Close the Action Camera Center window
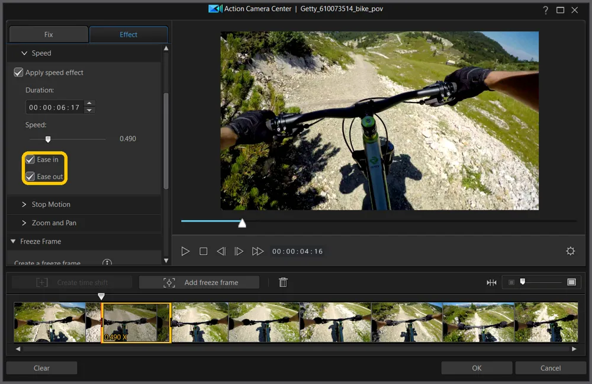Image resolution: width=592 pixels, height=384 pixels. click(575, 10)
